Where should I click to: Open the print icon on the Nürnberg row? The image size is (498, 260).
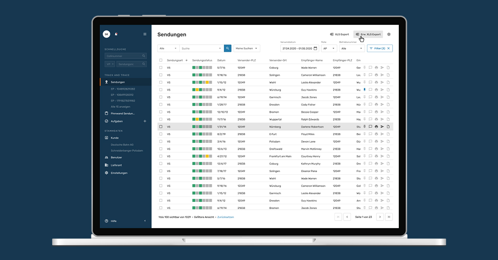(x=376, y=126)
